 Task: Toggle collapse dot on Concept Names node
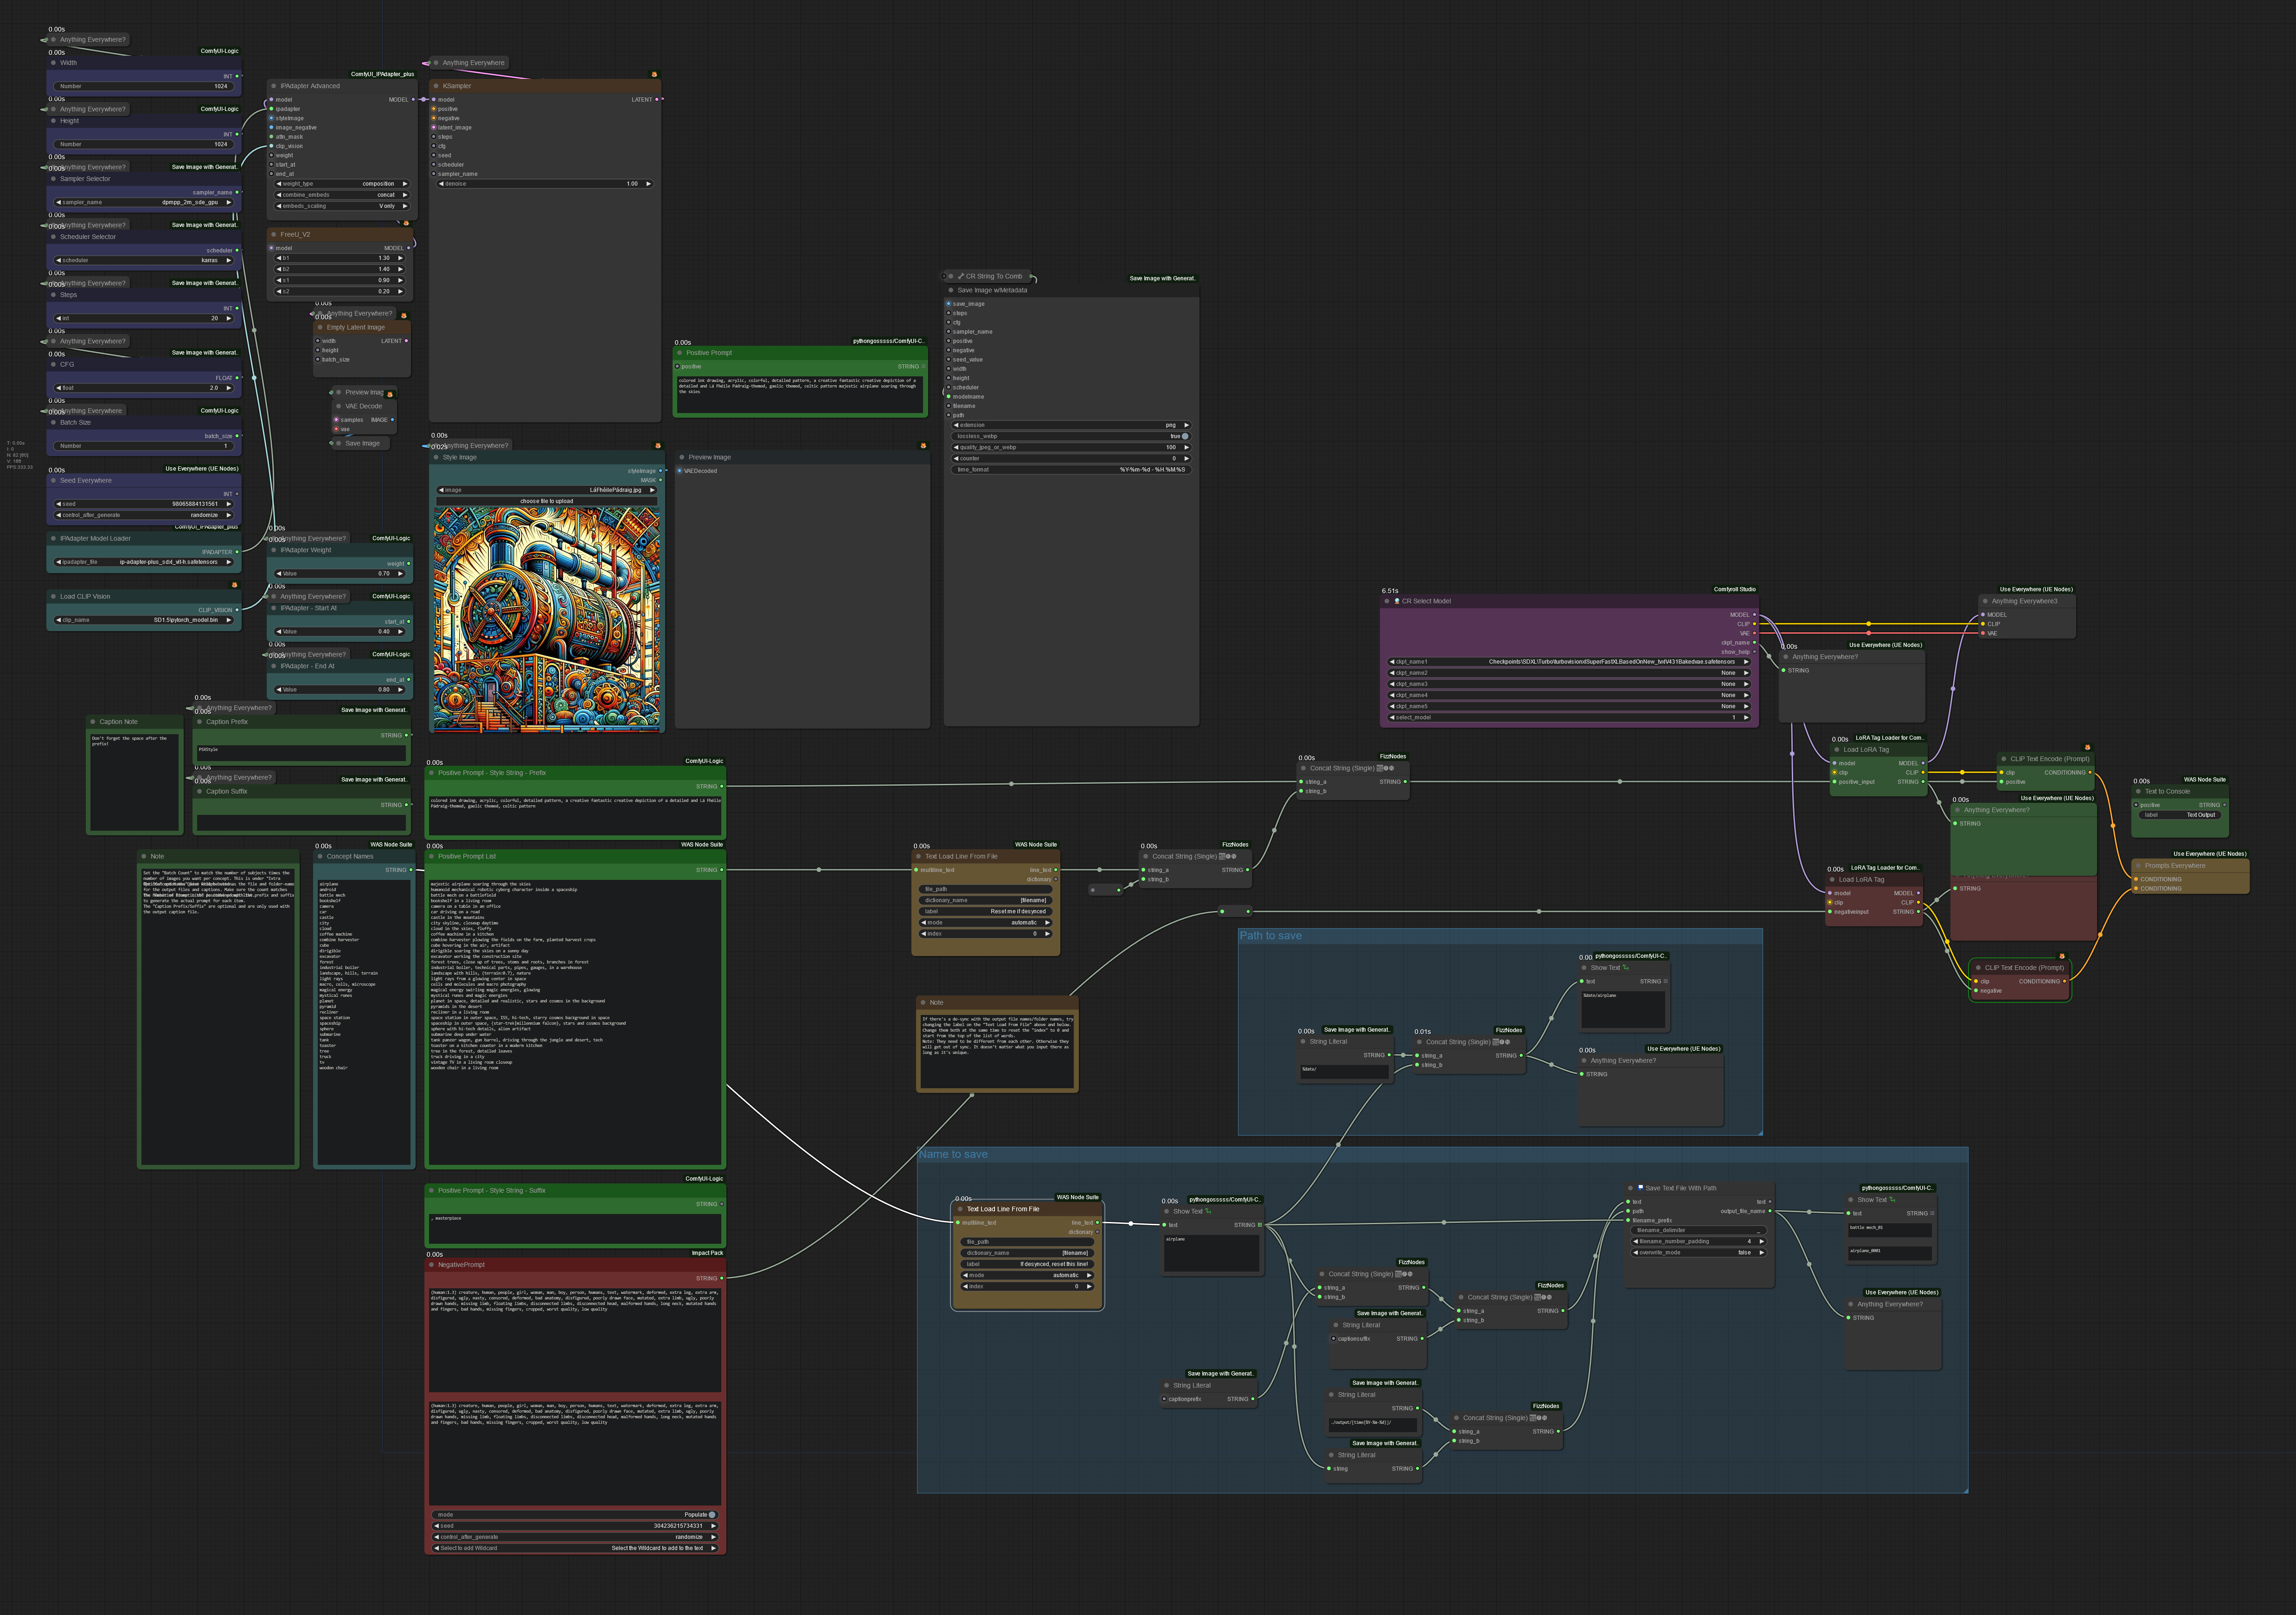point(321,857)
